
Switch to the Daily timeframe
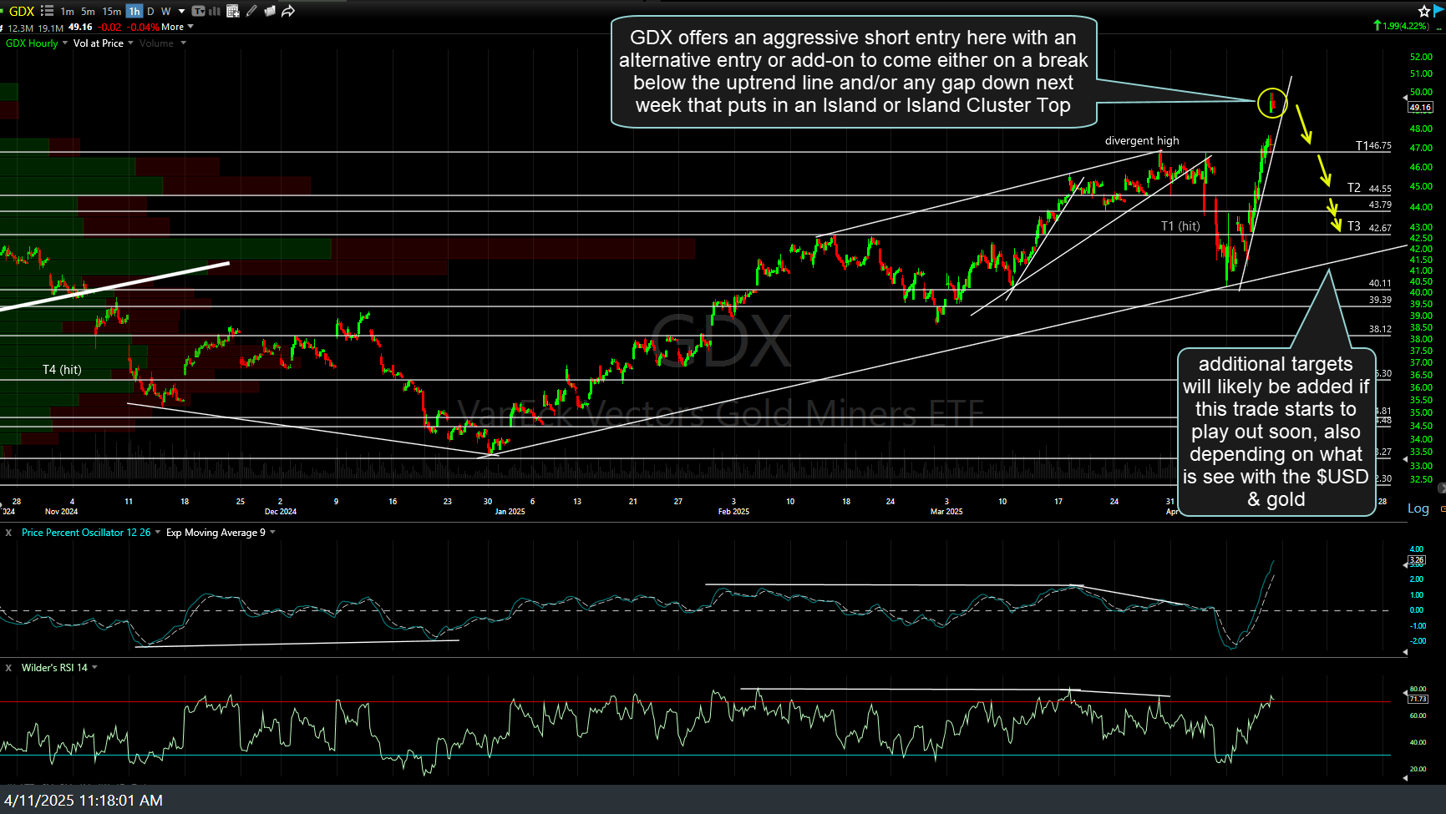pyautogui.click(x=150, y=11)
